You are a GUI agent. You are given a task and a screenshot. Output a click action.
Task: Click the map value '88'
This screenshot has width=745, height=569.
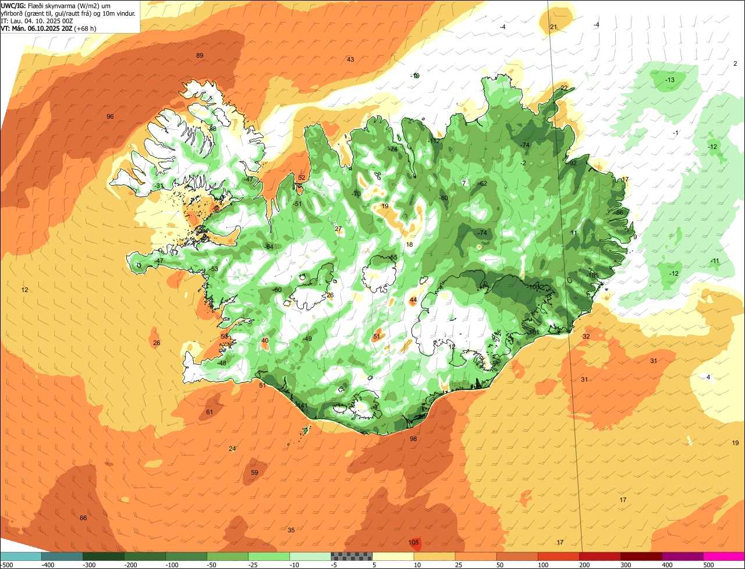point(213,129)
